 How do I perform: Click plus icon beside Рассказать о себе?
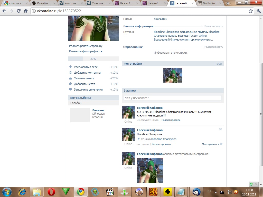point(71,67)
